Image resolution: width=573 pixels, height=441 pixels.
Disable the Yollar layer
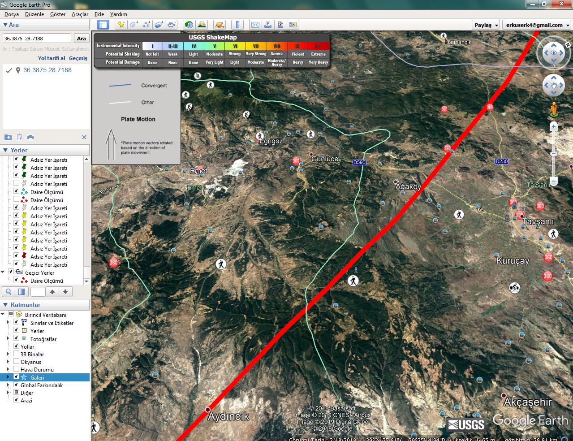click(x=16, y=346)
